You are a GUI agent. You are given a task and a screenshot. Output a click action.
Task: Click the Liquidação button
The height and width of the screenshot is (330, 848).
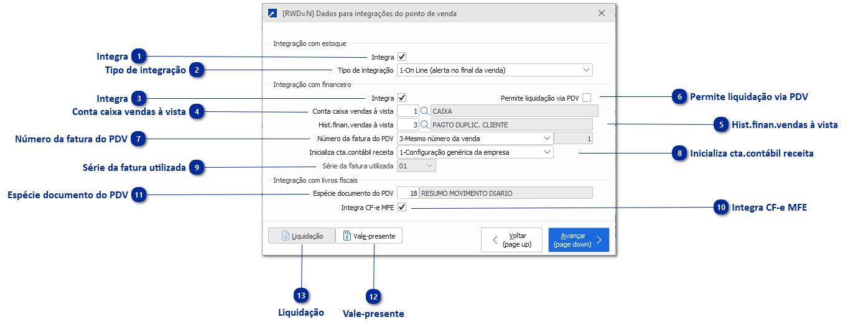coord(302,236)
